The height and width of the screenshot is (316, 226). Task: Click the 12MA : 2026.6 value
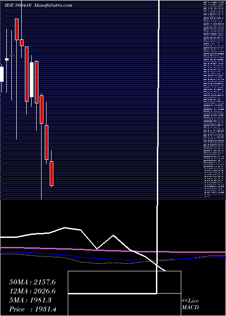pos(32,291)
